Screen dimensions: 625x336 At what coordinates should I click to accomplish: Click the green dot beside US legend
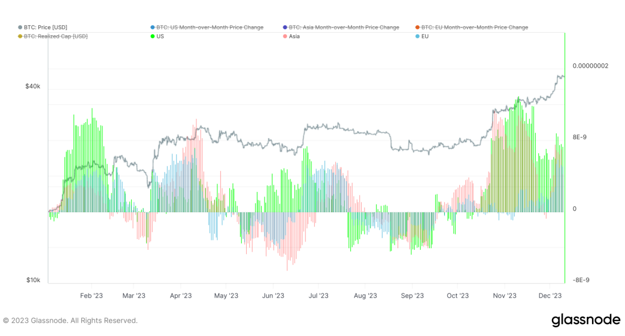pyautogui.click(x=153, y=36)
